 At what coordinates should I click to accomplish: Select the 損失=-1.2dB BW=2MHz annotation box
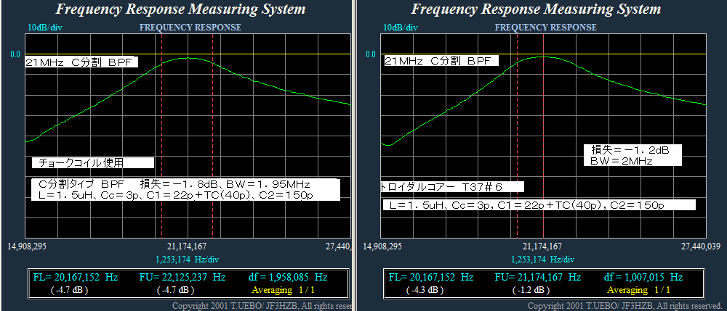click(631, 154)
